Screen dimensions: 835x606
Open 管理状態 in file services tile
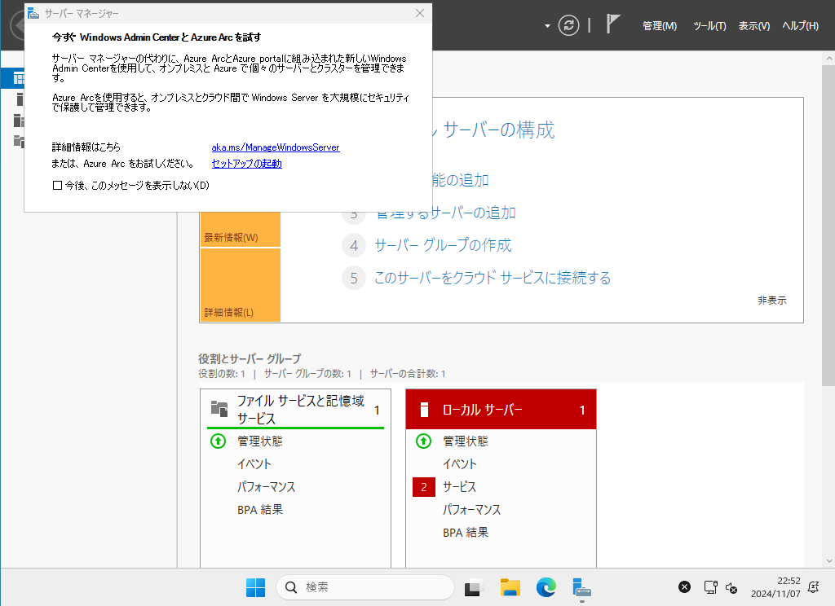pyautogui.click(x=260, y=441)
